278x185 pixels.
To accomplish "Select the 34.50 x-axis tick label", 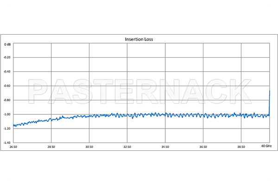I will [x=165, y=147].
